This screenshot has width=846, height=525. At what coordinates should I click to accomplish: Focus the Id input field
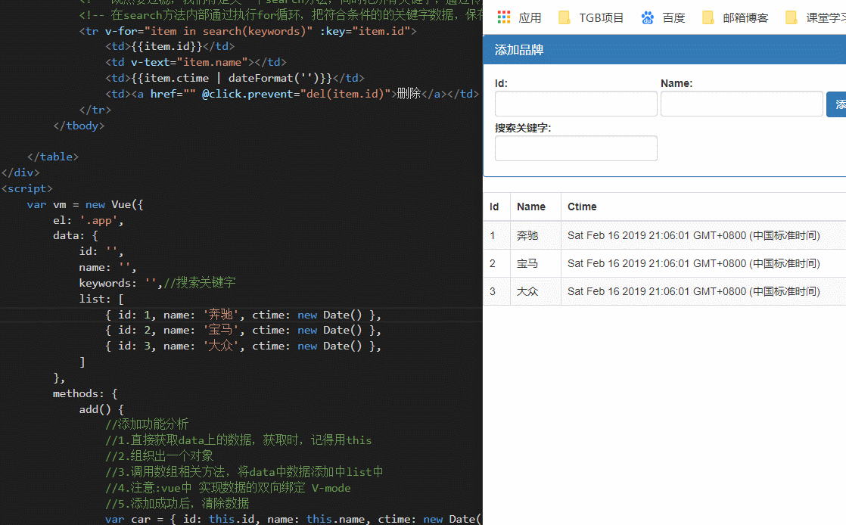tap(576, 104)
